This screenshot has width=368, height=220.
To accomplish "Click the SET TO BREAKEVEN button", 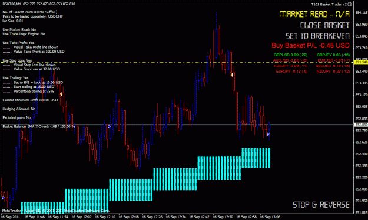I will click(317, 36).
